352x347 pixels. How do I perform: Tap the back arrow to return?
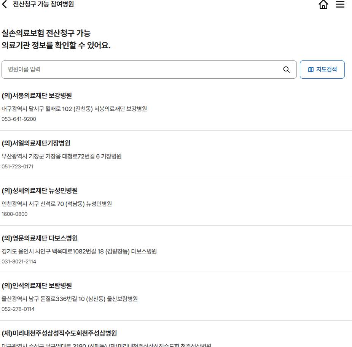(4, 5)
